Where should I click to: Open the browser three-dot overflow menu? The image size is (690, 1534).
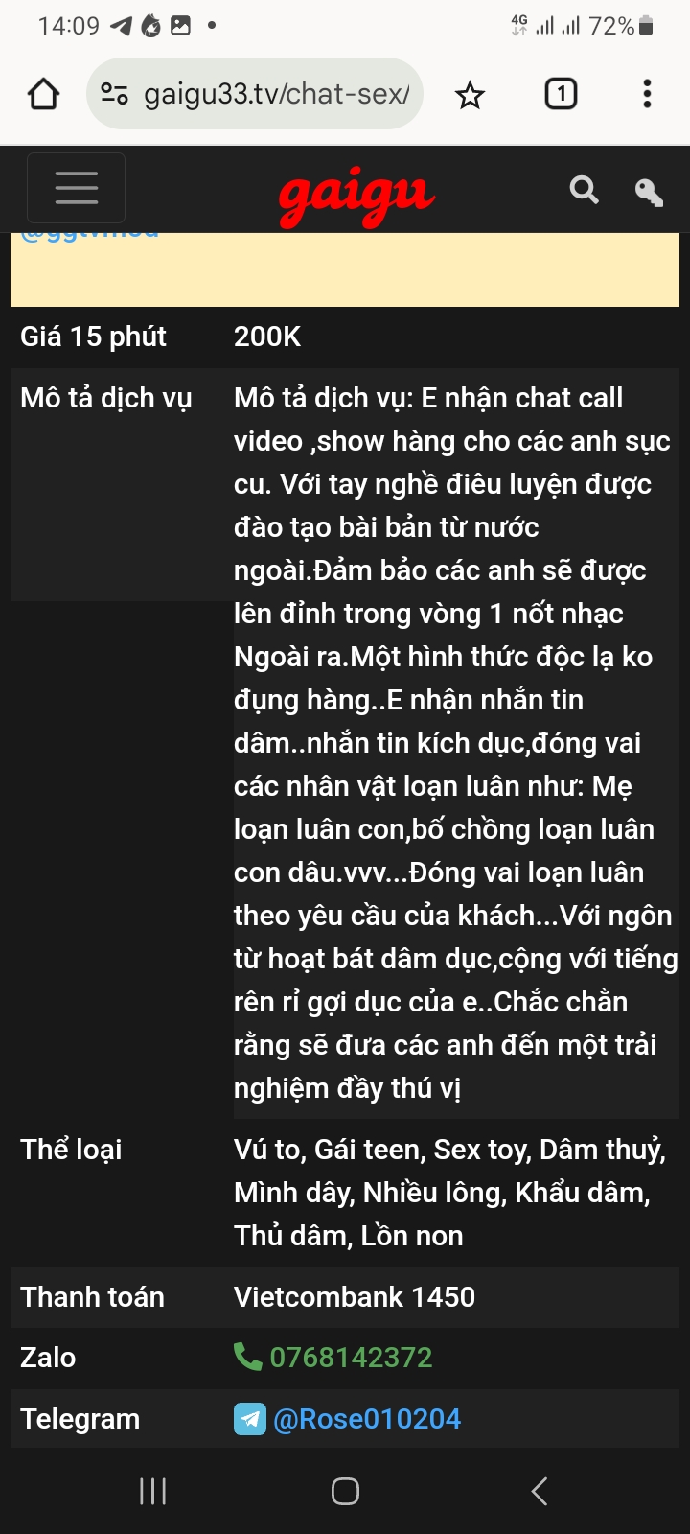click(x=647, y=94)
